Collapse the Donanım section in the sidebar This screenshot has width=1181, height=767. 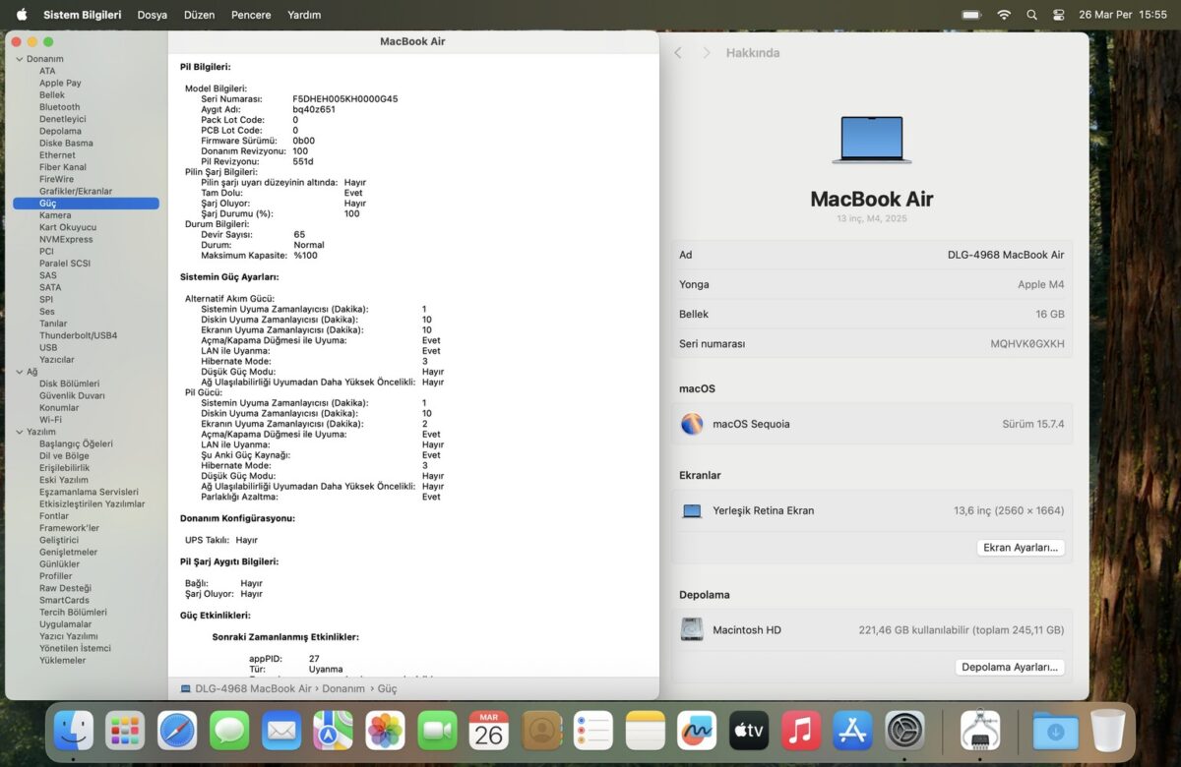click(x=19, y=59)
